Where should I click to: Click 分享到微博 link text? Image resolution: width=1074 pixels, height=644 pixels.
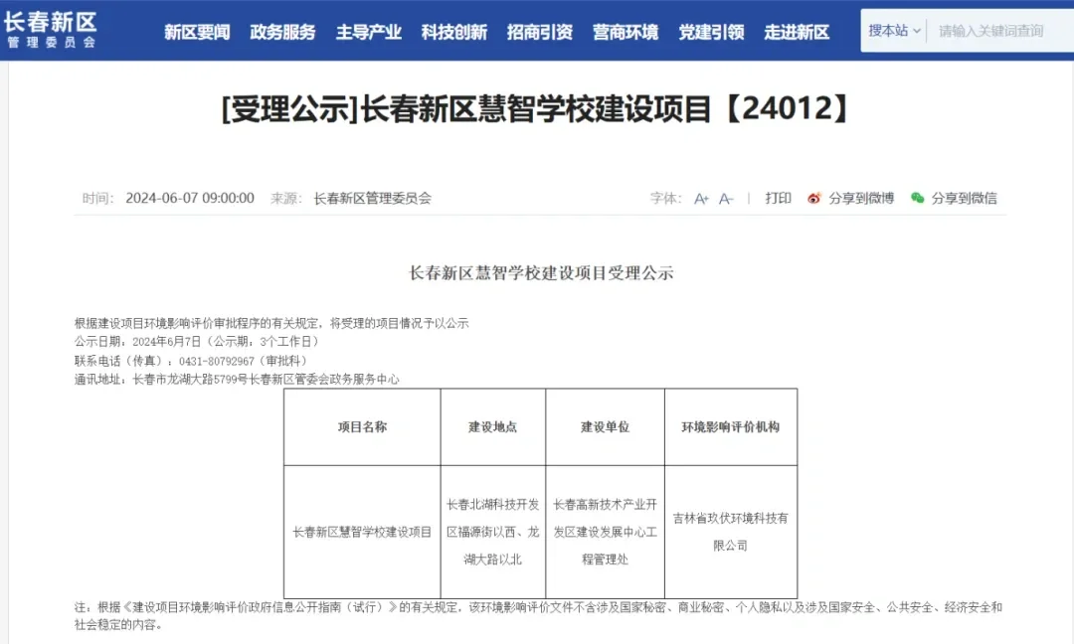(x=861, y=199)
